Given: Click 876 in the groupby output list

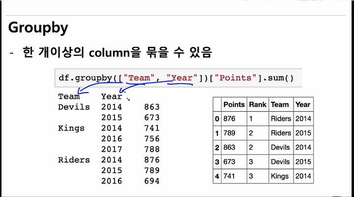Looking at the screenshot, I should point(152,160).
